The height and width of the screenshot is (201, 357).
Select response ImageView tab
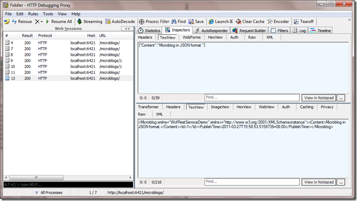pos(220,107)
